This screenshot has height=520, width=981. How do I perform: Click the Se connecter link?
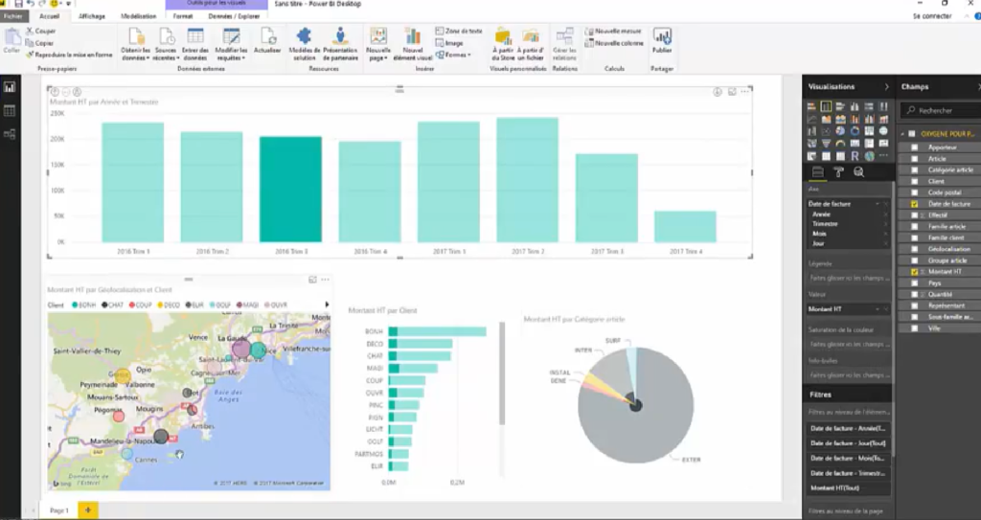(x=931, y=16)
